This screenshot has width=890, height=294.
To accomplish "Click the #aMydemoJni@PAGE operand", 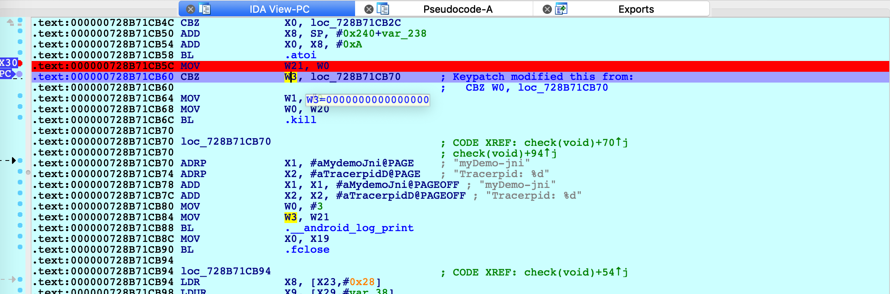I will [x=362, y=163].
